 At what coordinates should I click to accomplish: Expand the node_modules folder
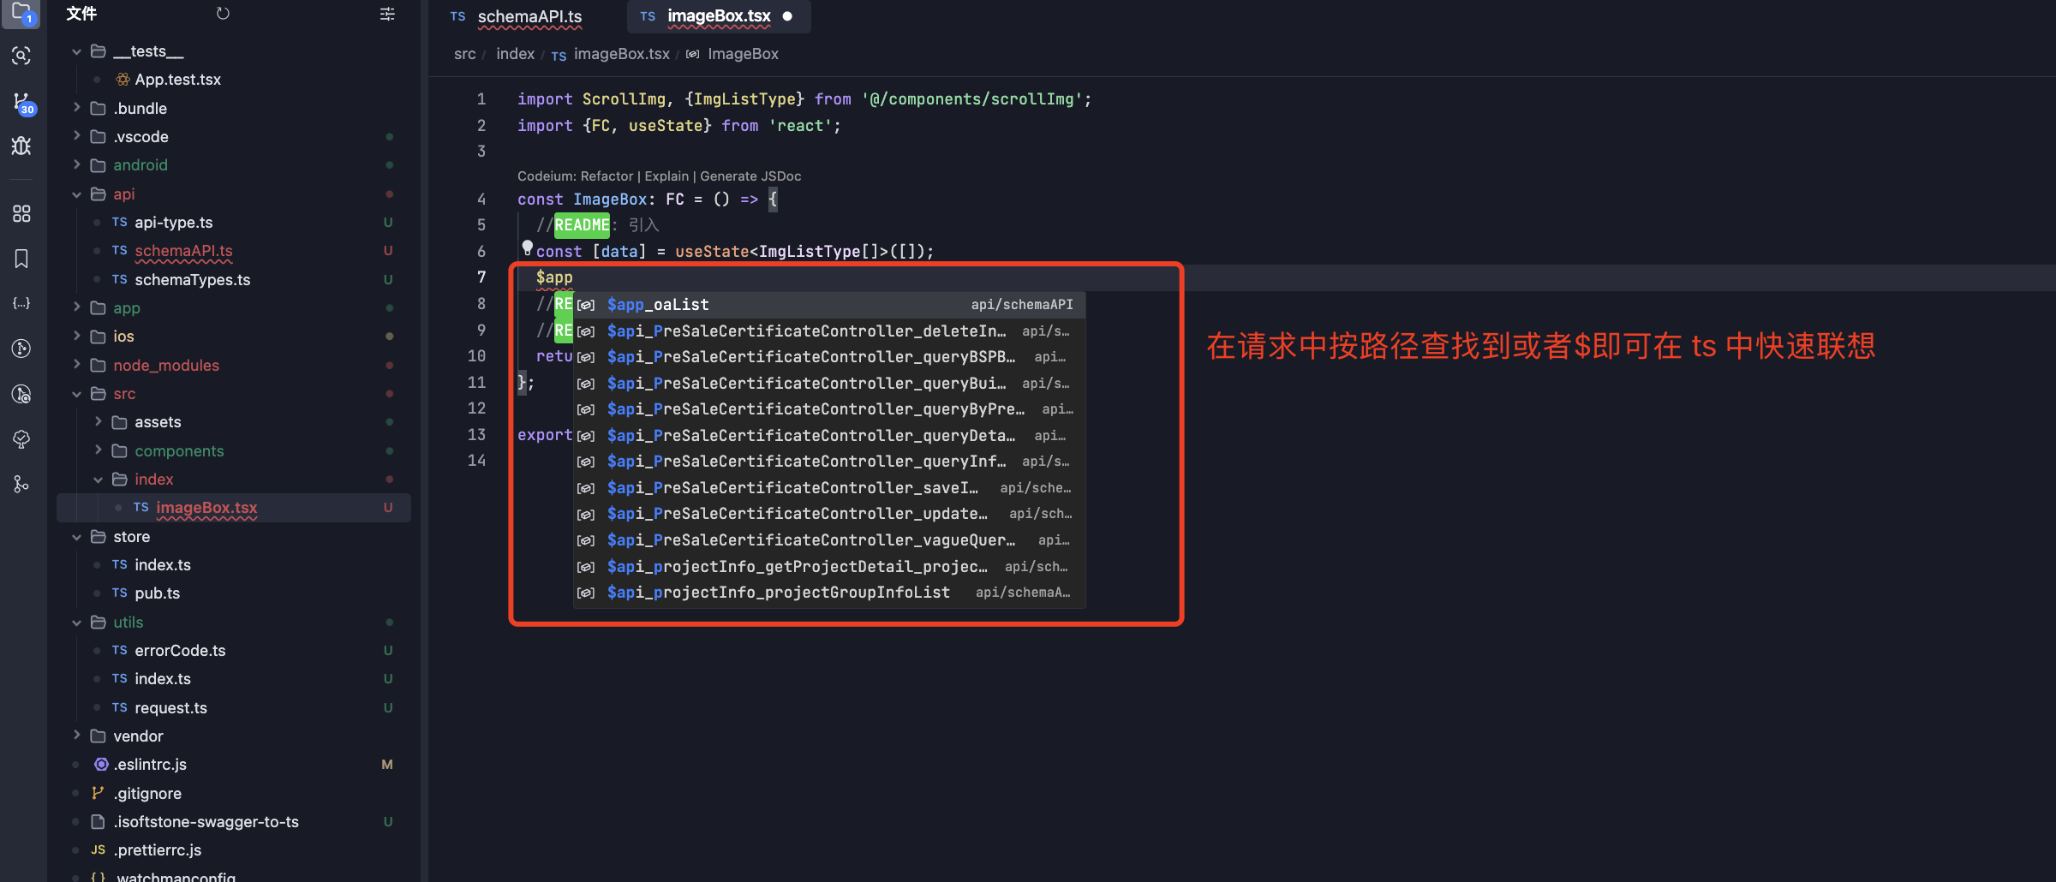click(x=76, y=365)
